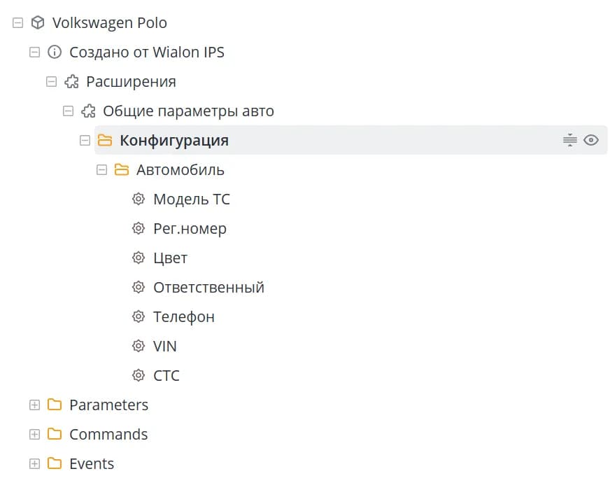Click the orange folder icon beside Автомобиль
610x483 pixels.
[122, 169]
